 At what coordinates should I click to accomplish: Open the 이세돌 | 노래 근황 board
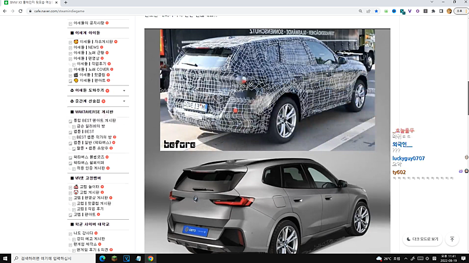pos(89,53)
